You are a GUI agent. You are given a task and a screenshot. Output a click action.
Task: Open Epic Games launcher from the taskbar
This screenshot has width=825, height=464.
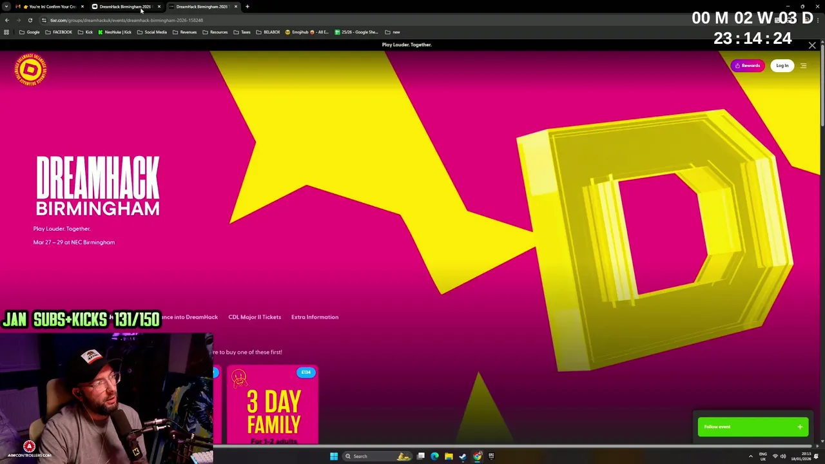tap(491, 456)
